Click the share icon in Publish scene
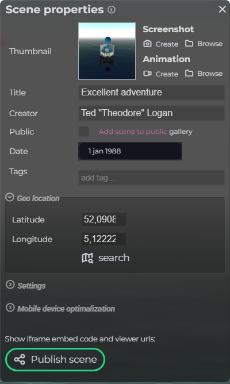This screenshot has height=384, width=230. (x=20, y=359)
